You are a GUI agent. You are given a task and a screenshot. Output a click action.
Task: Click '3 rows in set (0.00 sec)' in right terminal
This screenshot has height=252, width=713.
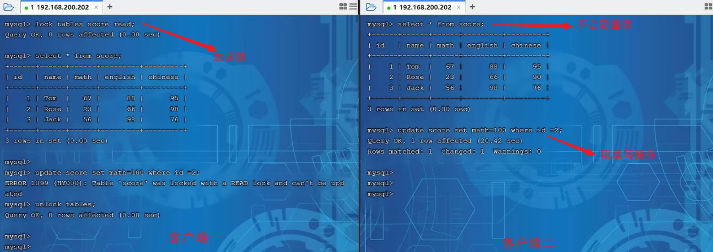point(419,109)
